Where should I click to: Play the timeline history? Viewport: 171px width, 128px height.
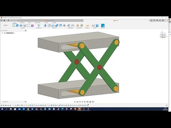(6, 105)
